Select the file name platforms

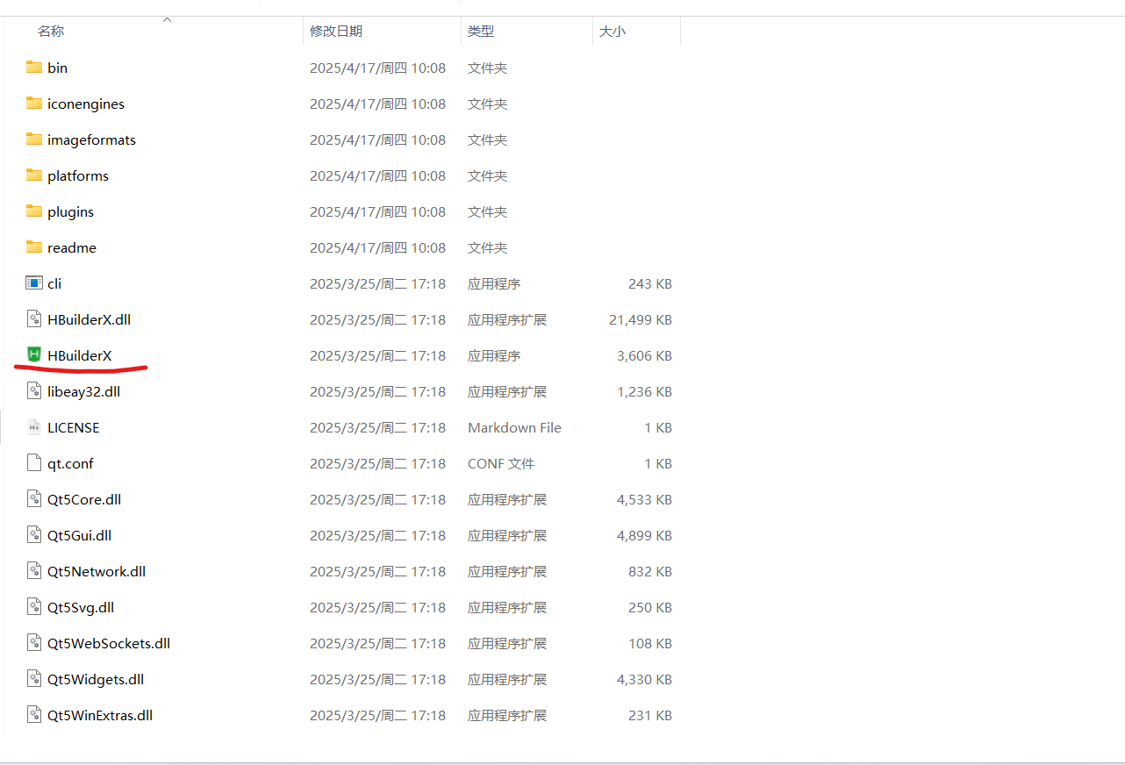tap(78, 175)
